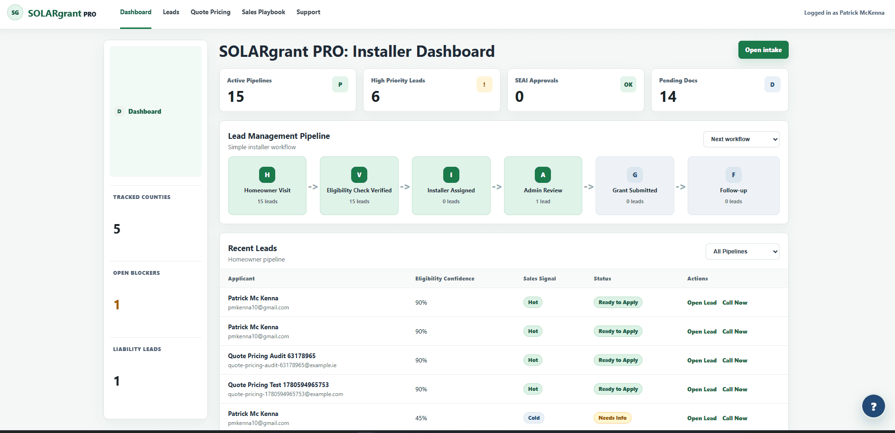Click the Pending Docs count 14
This screenshot has height=433, width=895.
[x=668, y=97]
